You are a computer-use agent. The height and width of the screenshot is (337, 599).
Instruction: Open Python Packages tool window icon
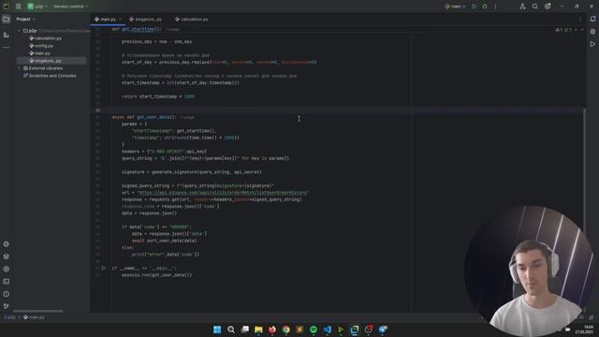tap(7, 244)
